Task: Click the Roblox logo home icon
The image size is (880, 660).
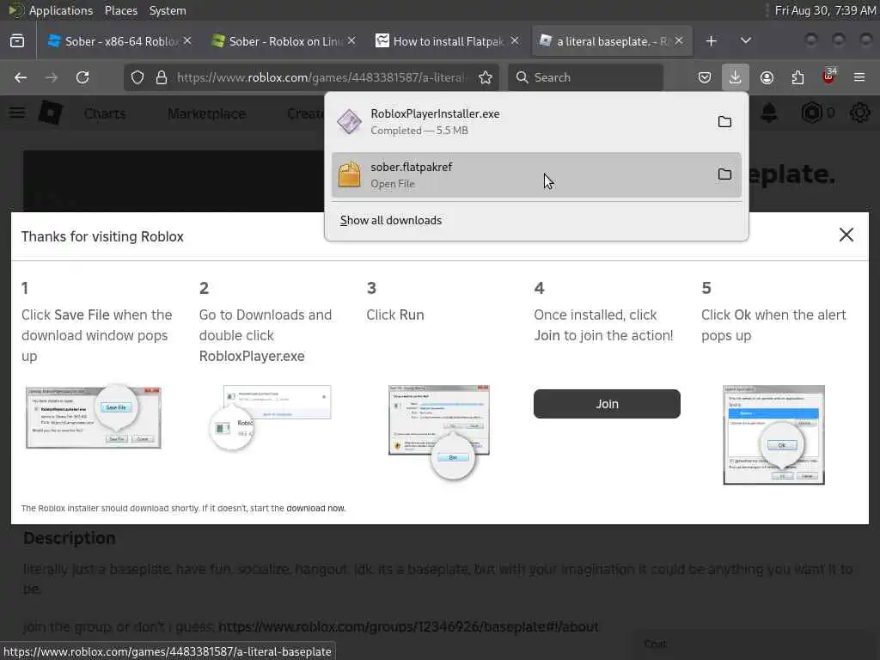Action: point(51,113)
